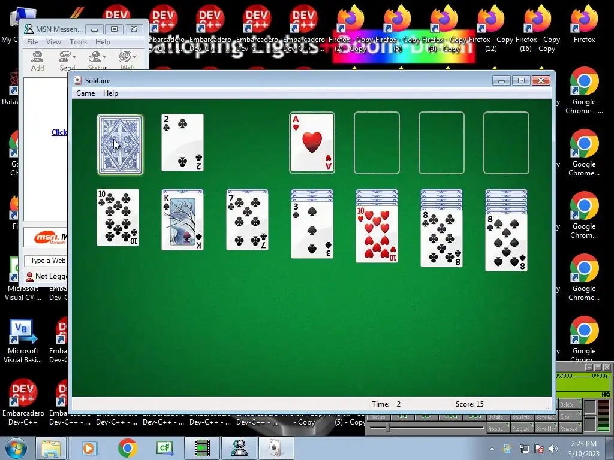Click the MSN web search input field
The image size is (614, 460).
point(46,261)
